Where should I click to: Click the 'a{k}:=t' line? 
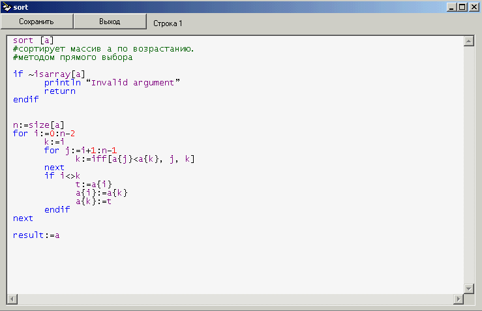click(x=93, y=201)
